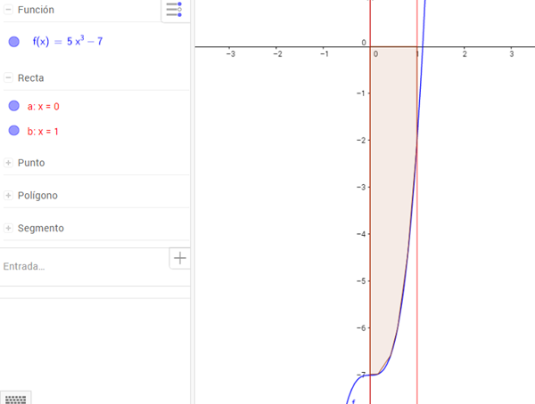Select the a: x = 0 line entry
The width and height of the screenshot is (535, 404).
(x=44, y=107)
